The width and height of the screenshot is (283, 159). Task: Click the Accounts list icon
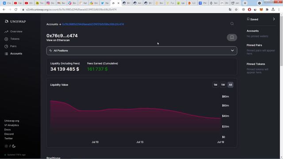(x=6, y=54)
